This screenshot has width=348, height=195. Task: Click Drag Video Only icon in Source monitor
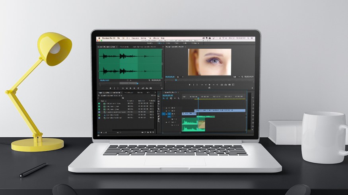128,80
